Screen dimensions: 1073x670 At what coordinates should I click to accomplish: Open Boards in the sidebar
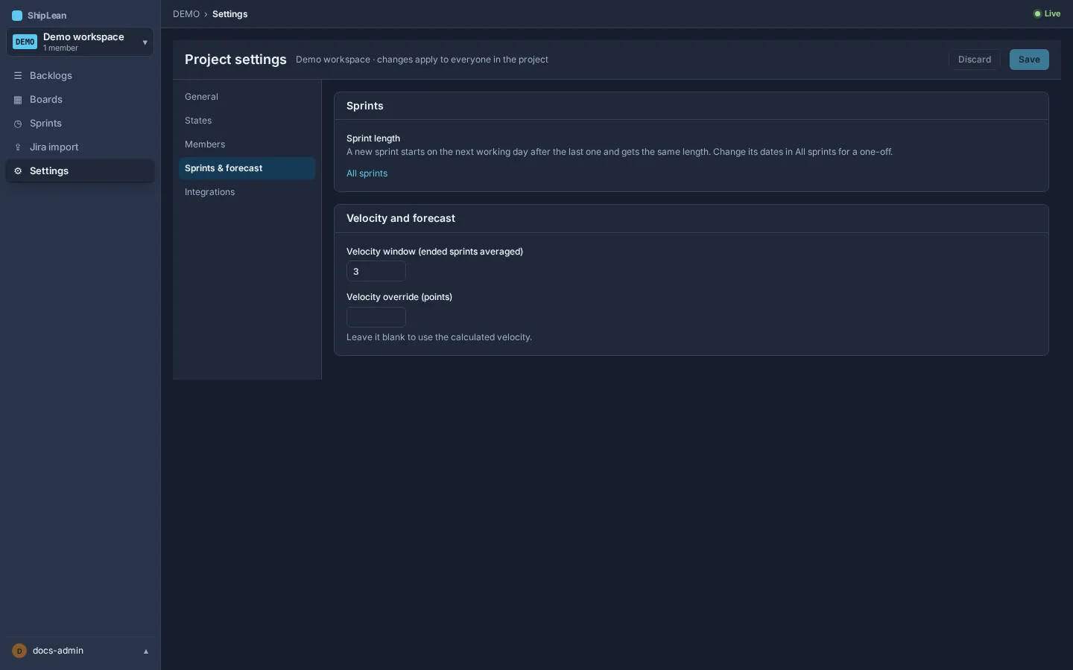pos(80,100)
